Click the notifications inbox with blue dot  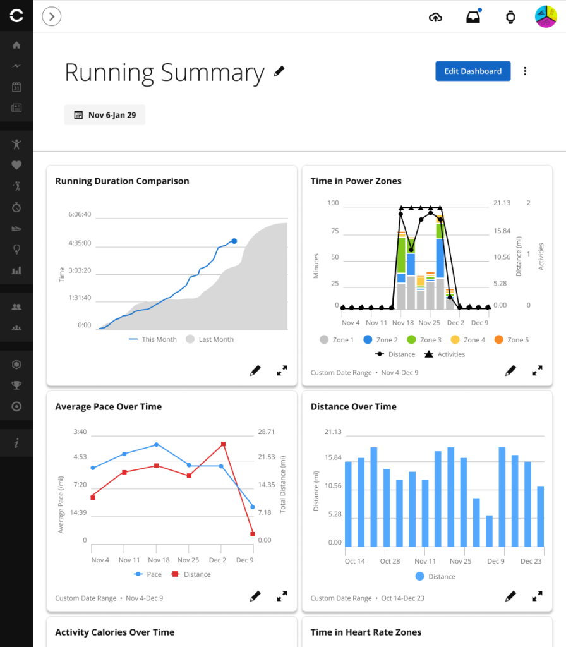click(473, 16)
